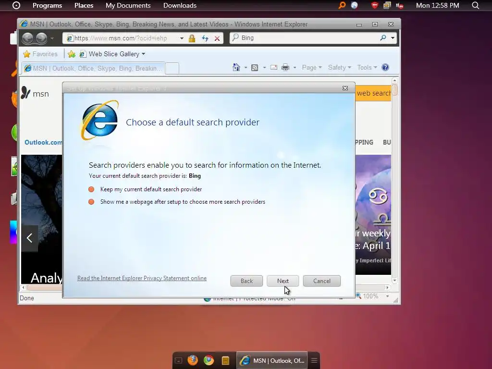Viewport: 492px width, 369px height.
Task: Click the clock showing Mon 12:58 PM
Action: click(x=437, y=5)
